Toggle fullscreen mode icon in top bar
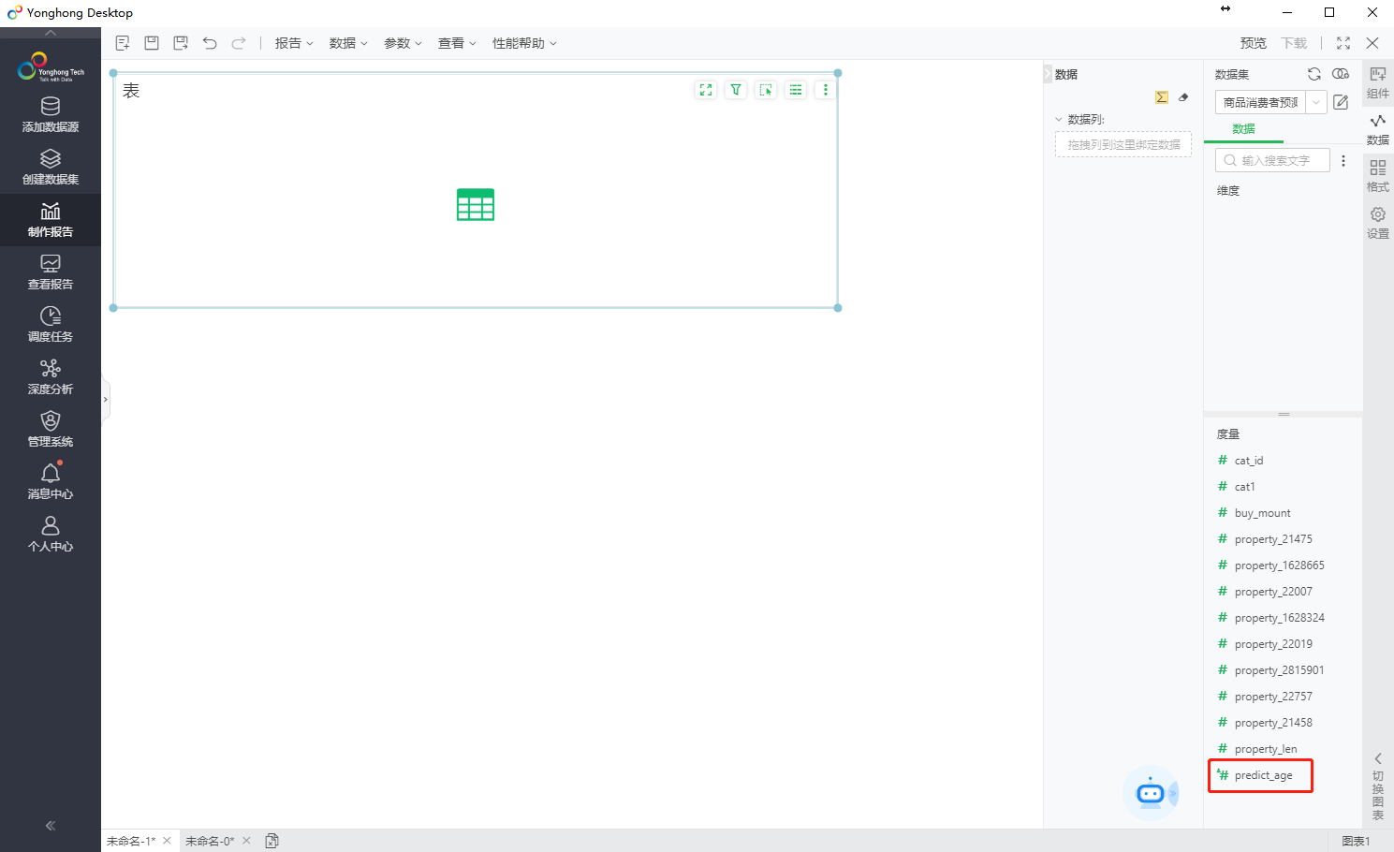Viewport: 1394px width, 852px height. click(x=1343, y=43)
